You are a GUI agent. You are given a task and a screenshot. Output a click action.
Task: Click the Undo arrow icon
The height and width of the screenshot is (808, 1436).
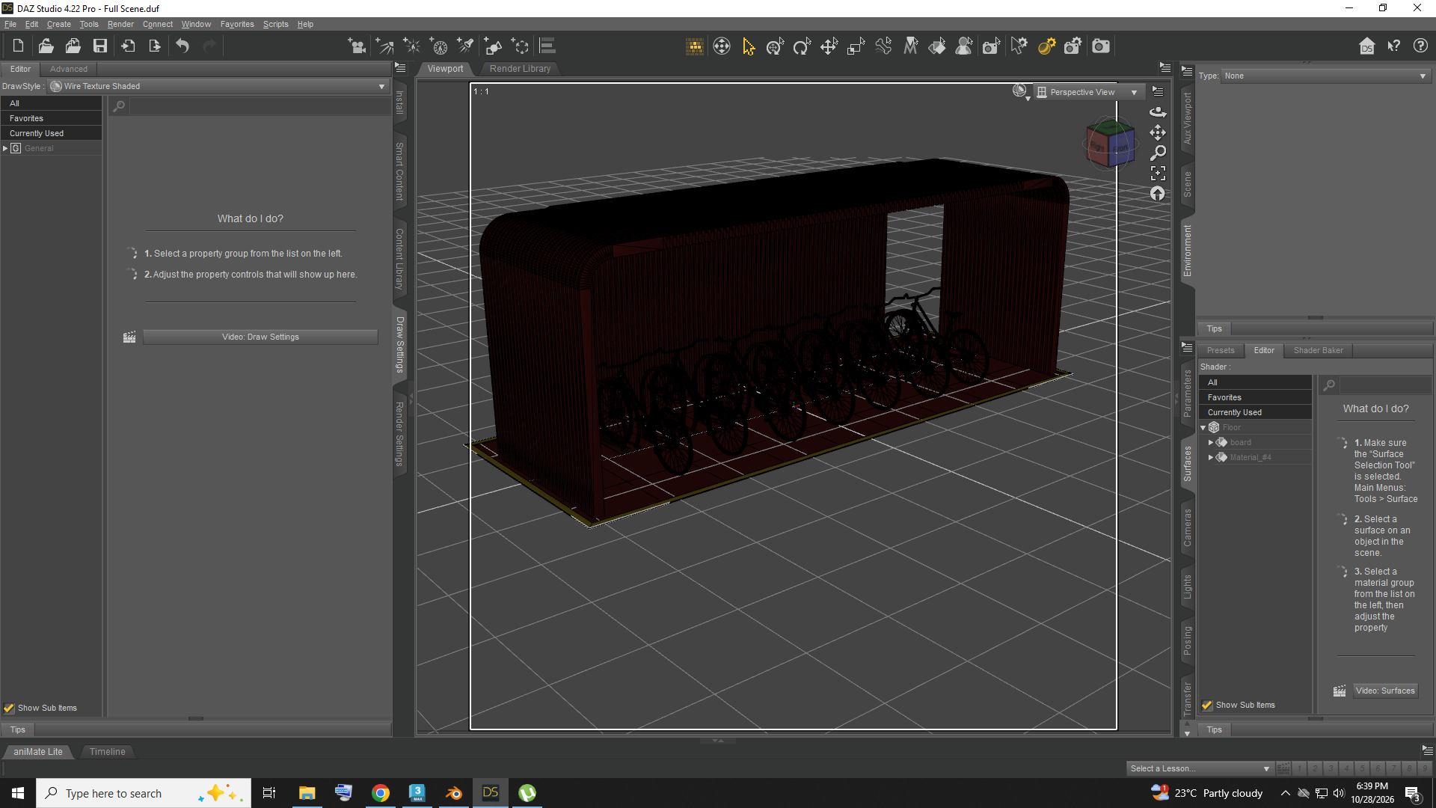(x=182, y=46)
